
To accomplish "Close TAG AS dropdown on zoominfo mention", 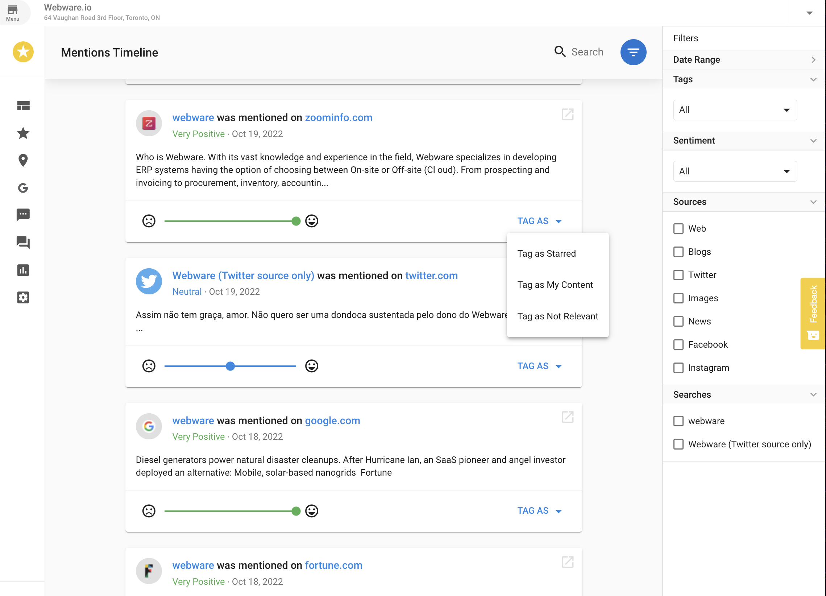I will pos(539,221).
